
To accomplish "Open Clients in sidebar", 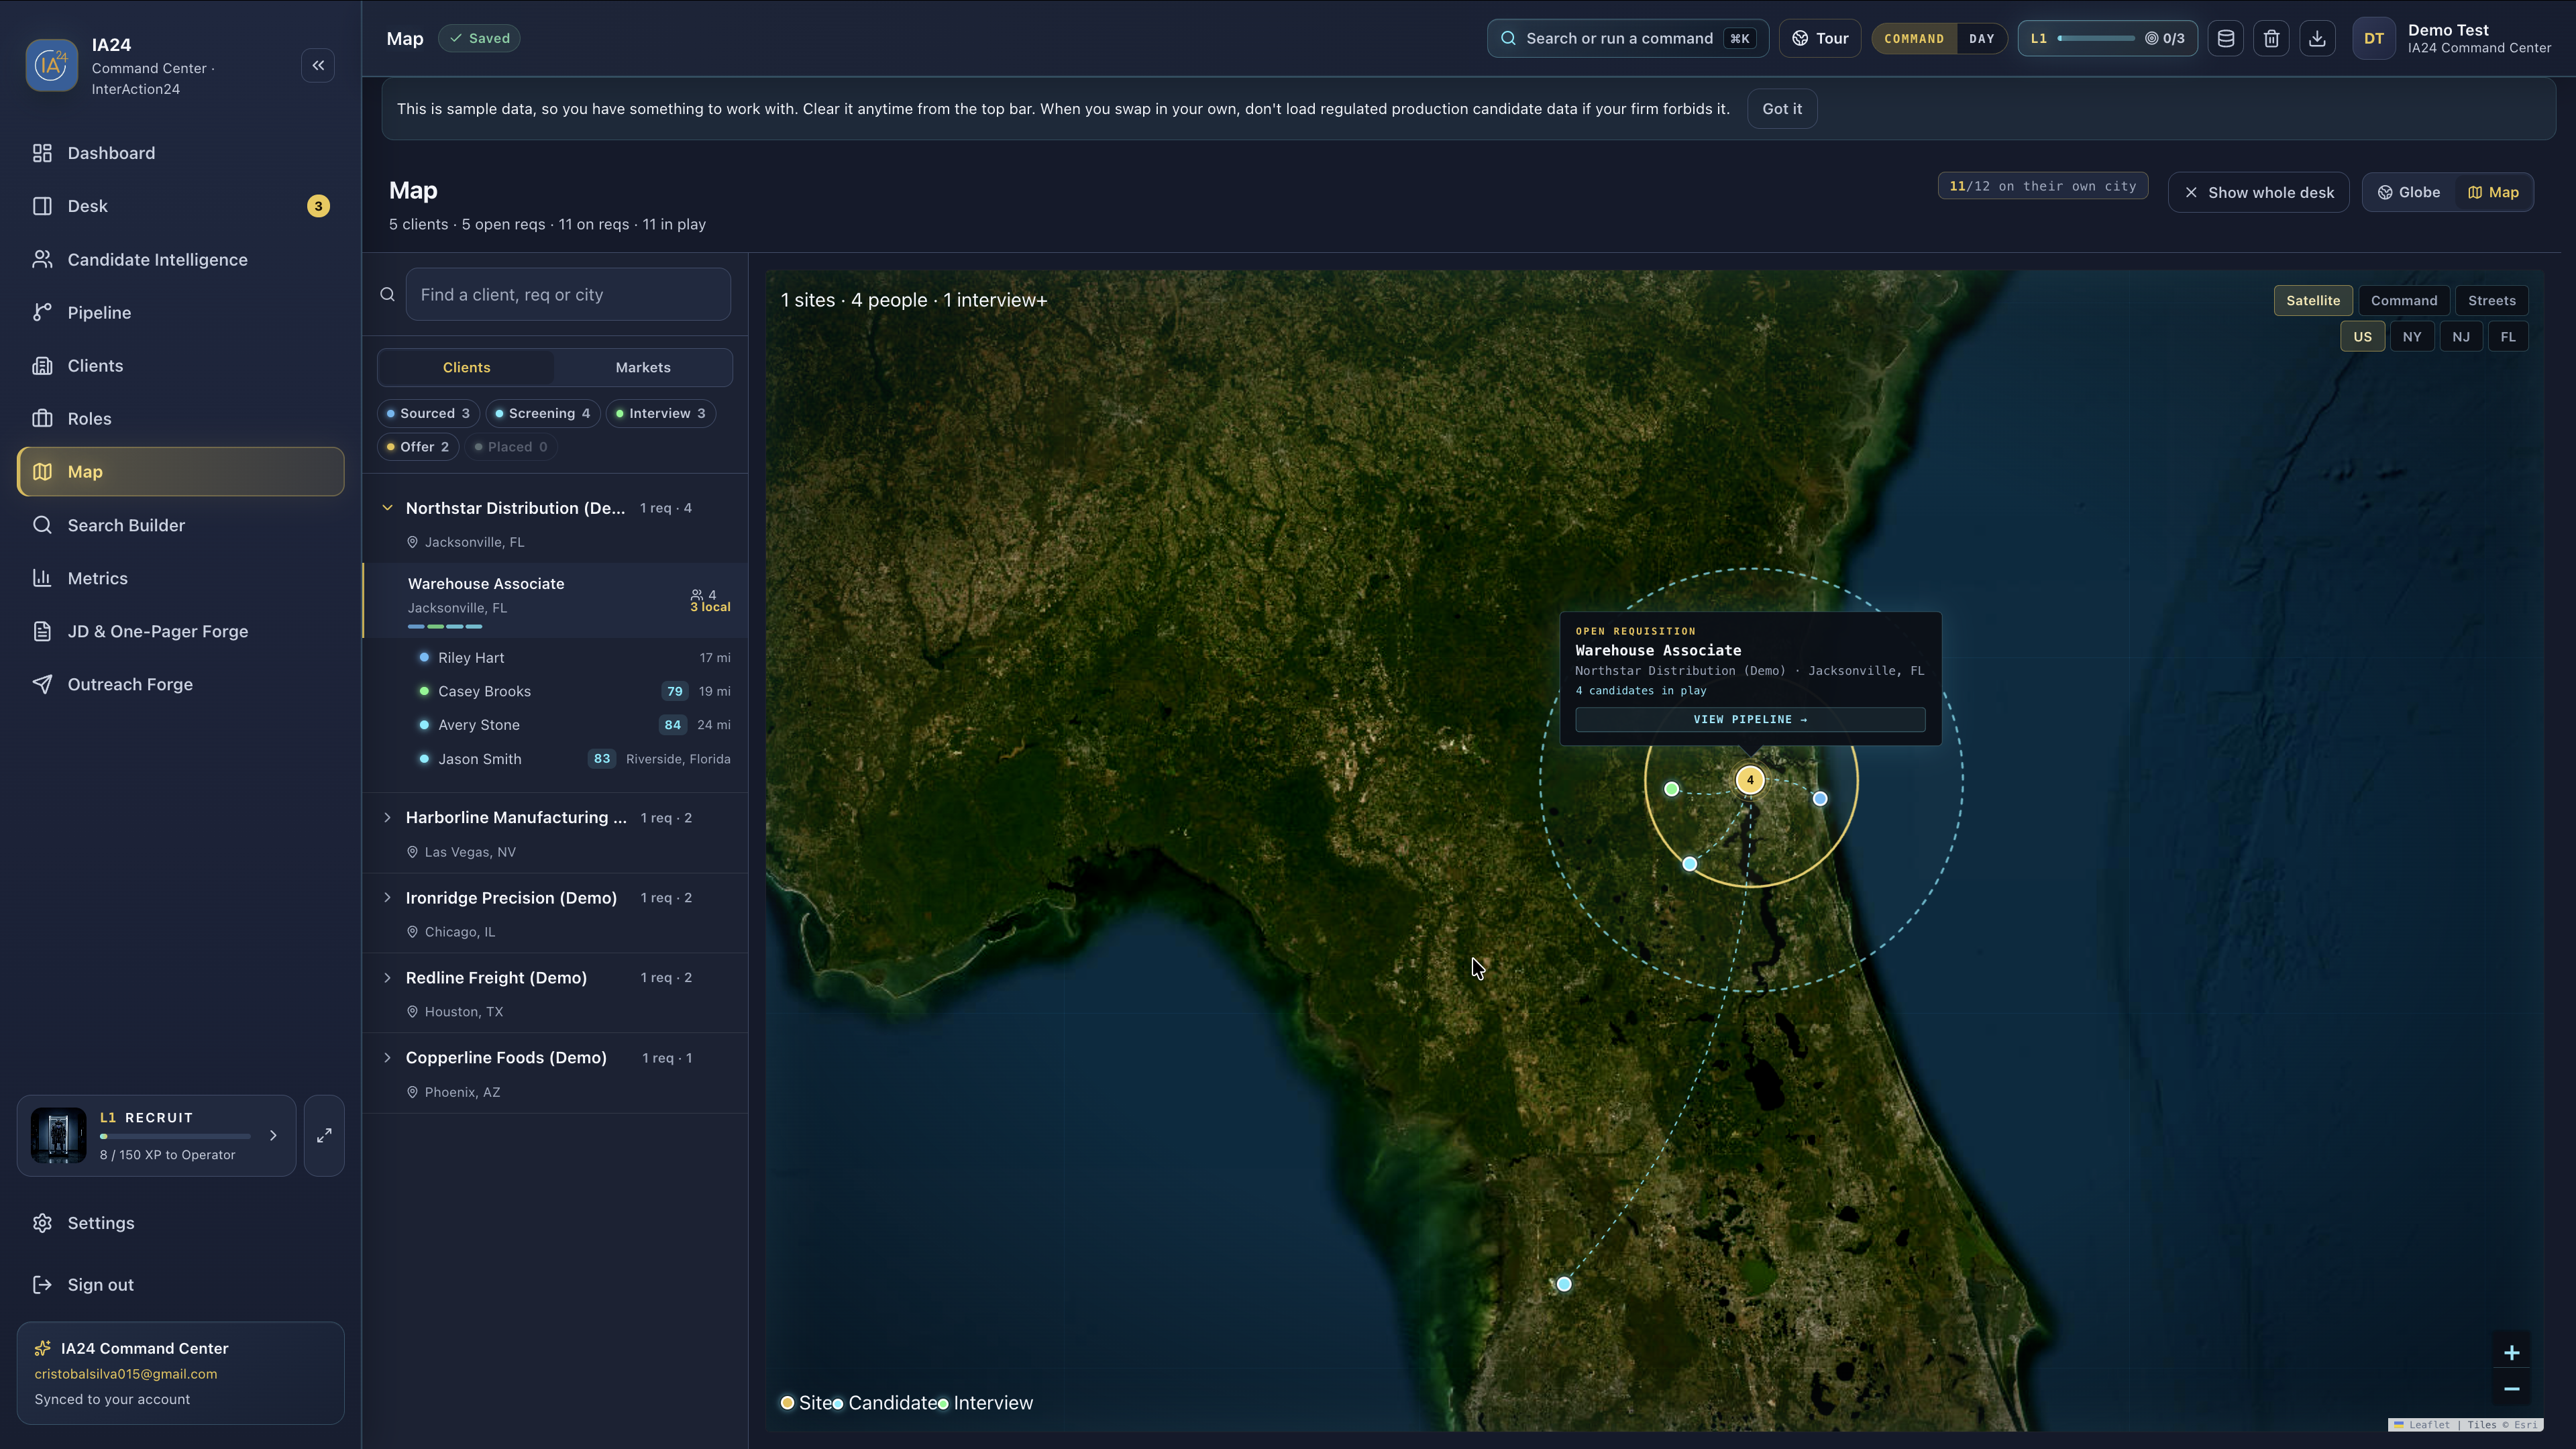I will pos(181,365).
